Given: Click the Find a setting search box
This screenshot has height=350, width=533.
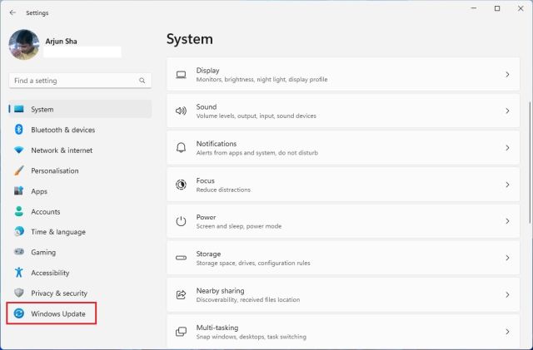Looking at the screenshot, I should (x=80, y=81).
